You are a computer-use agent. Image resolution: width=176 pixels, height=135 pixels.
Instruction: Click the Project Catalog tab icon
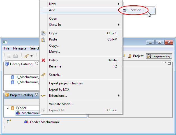[7, 95]
